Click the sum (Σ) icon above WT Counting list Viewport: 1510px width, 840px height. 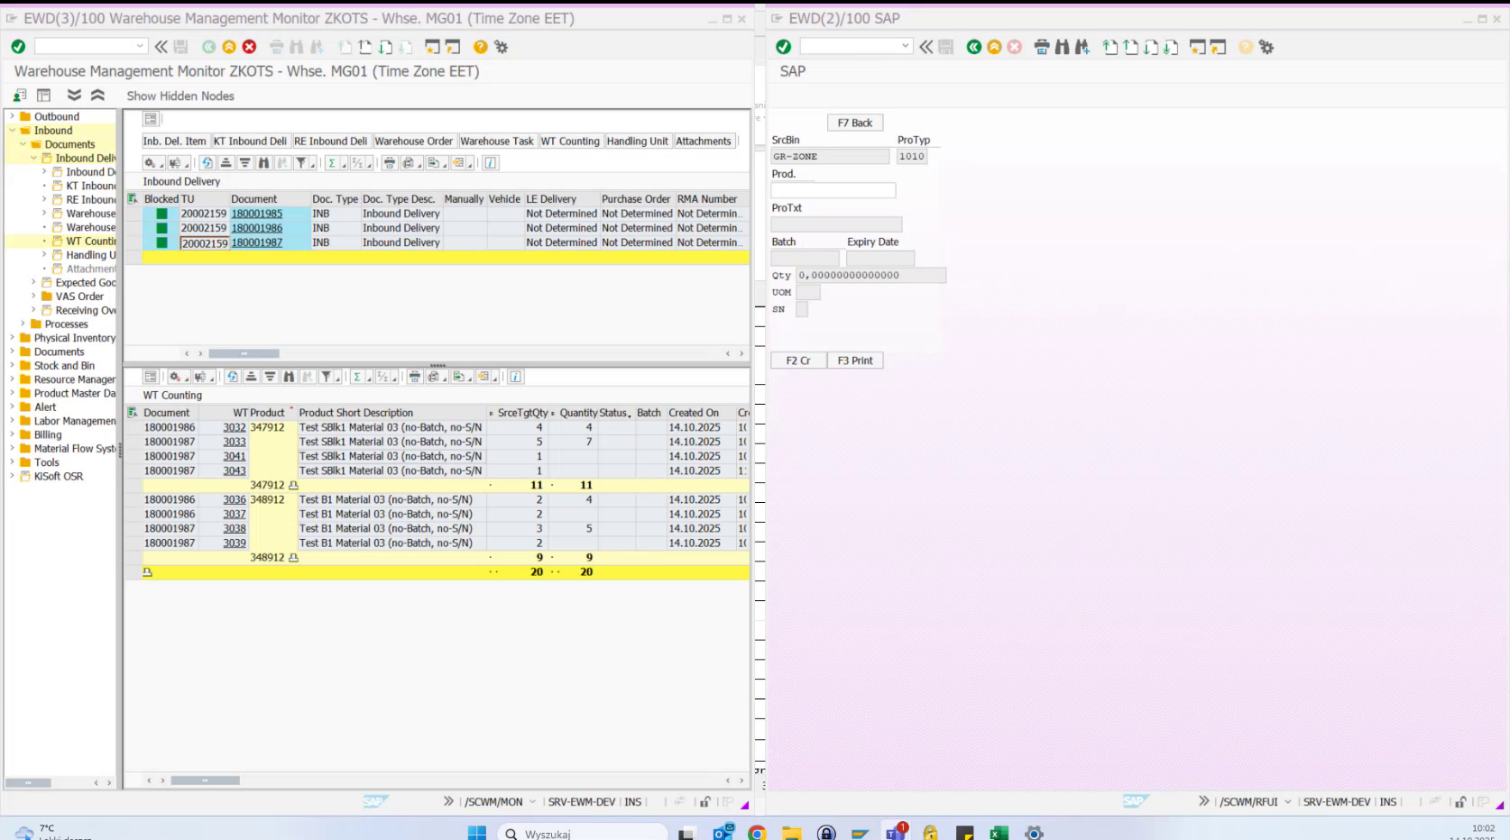coord(357,377)
